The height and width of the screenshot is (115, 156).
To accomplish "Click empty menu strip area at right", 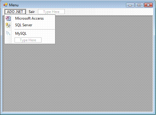I will (x=109, y=12).
